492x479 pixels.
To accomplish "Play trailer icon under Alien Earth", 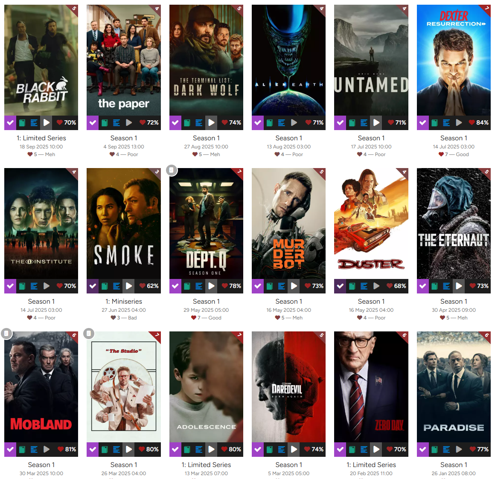I will click(294, 123).
